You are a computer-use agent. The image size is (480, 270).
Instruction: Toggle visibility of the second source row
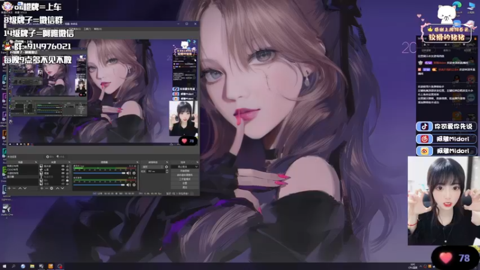click(x=63, y=170)
